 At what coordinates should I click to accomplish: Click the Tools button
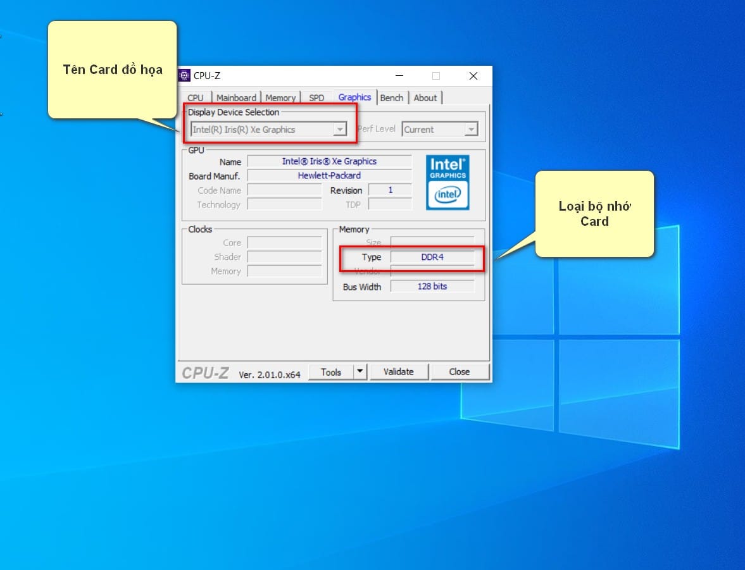(x=330, y=372)
